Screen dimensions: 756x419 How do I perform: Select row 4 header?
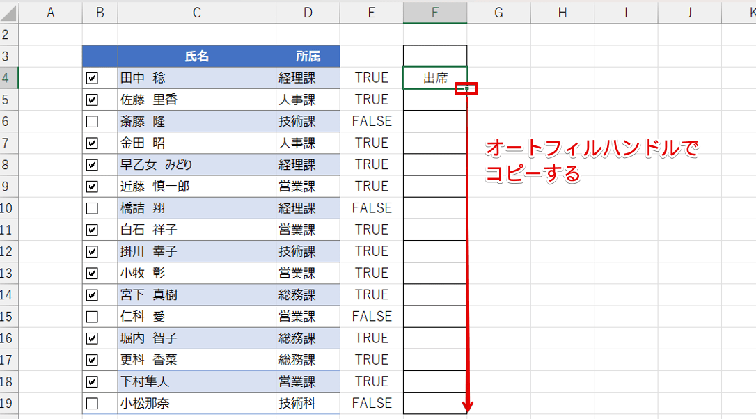[x=8, y=78]
